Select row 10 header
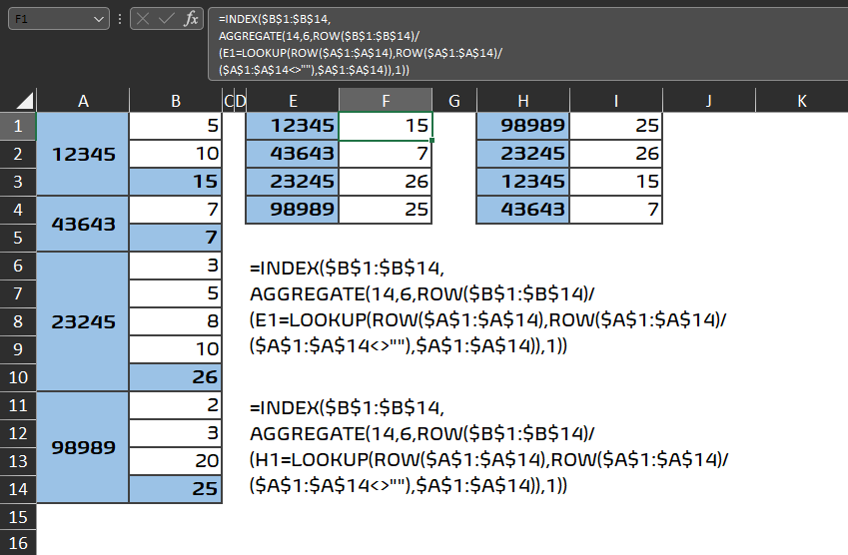The image size is (848, 555). pos(18,377)
